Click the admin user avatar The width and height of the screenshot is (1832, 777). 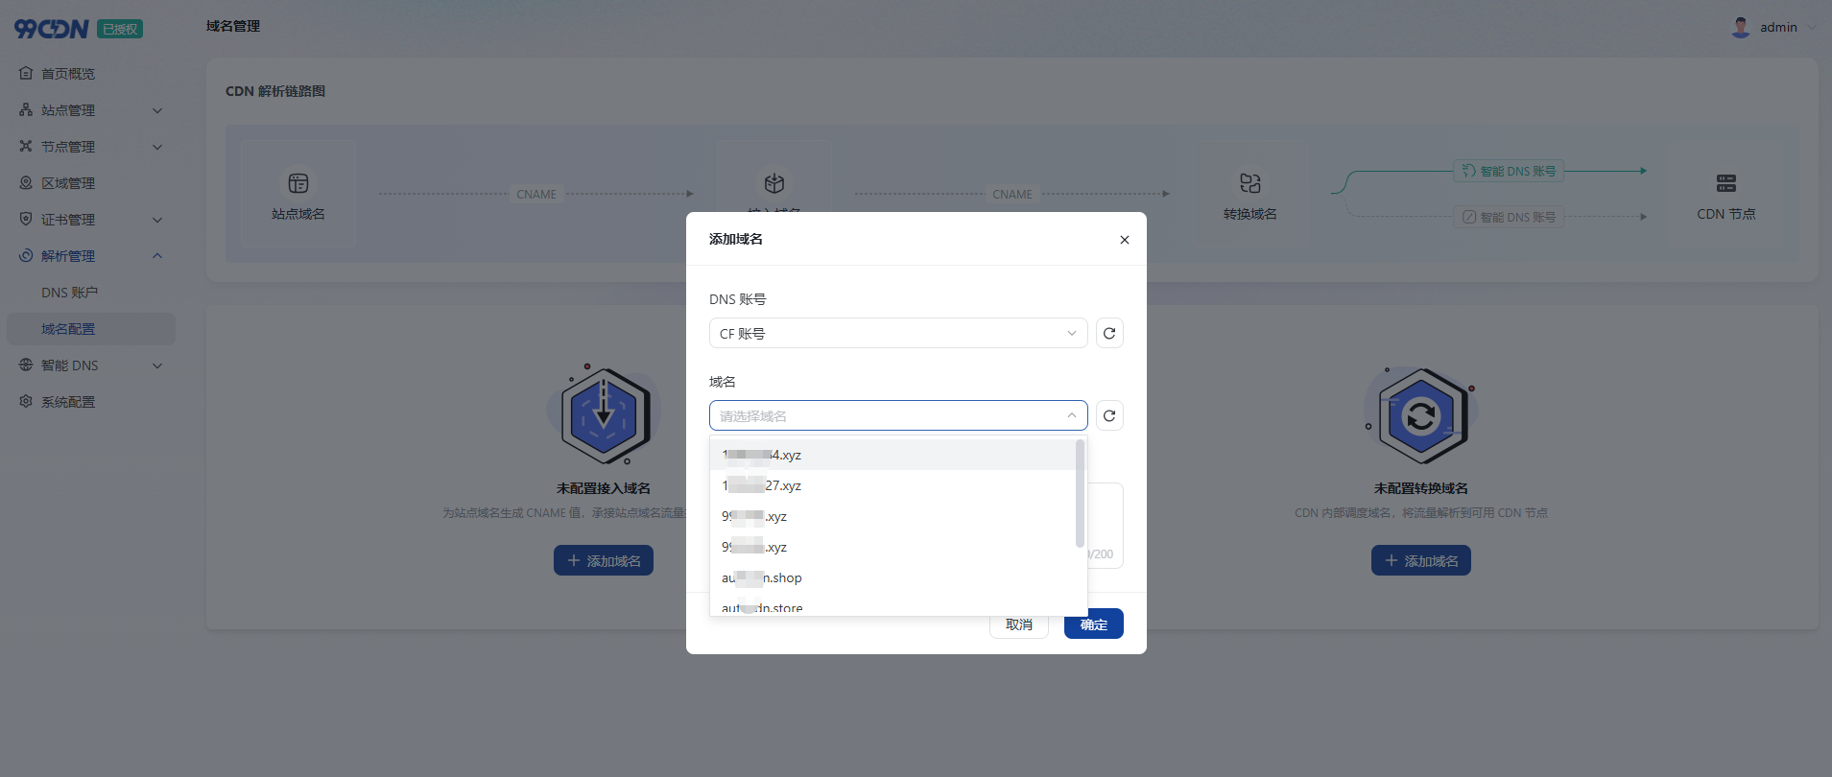(x=1740, y=27)
